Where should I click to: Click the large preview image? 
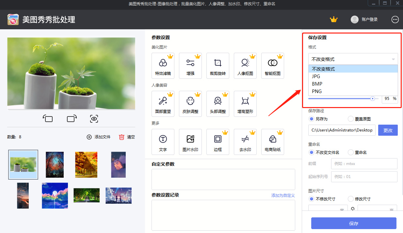71,73
